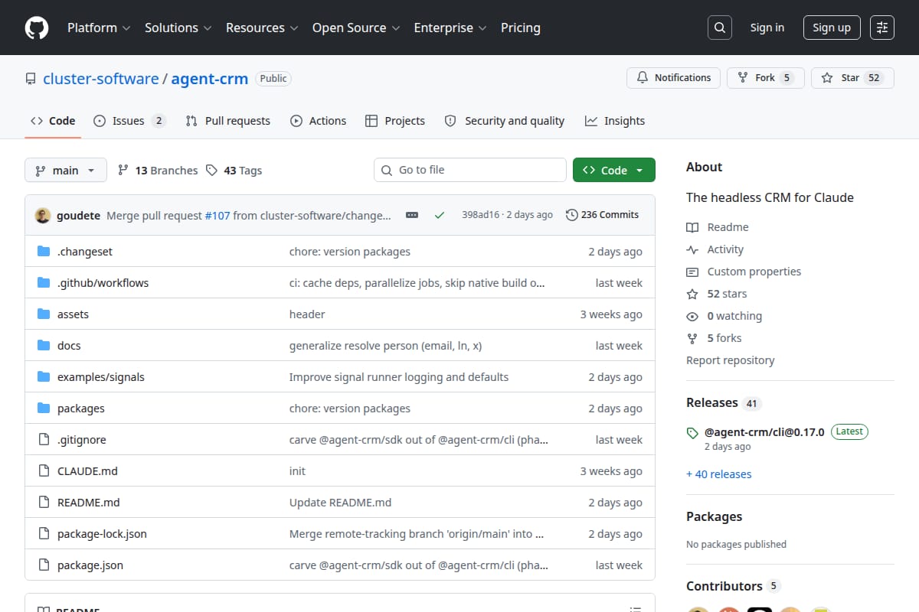The height and width of the screenshot is (612, 919).
Task: Click goudete's avatar thumbnail
Action: (x=43, y=215)
